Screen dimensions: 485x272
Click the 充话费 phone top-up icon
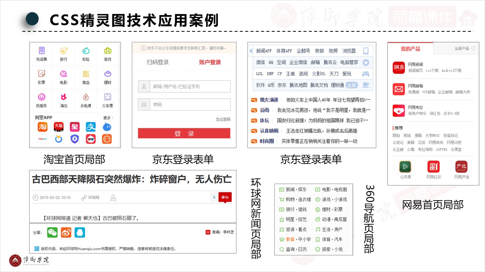[x=42, y=51]
